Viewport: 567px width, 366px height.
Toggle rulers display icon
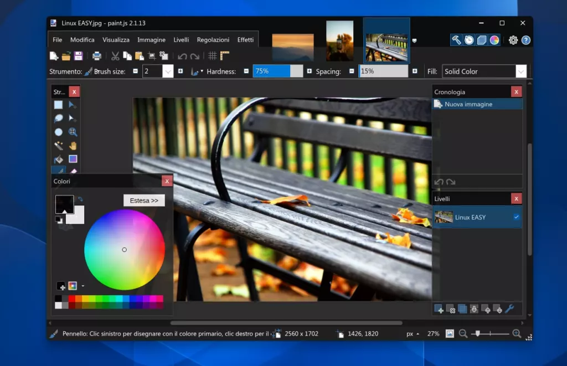pyautogui.click(x=225, y=56)
